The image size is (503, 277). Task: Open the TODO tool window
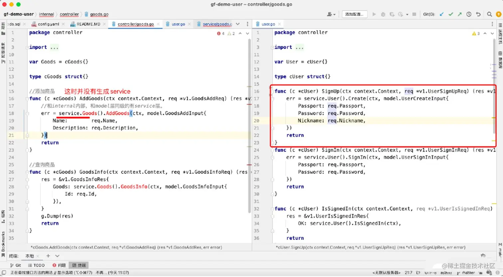(37, 265)
